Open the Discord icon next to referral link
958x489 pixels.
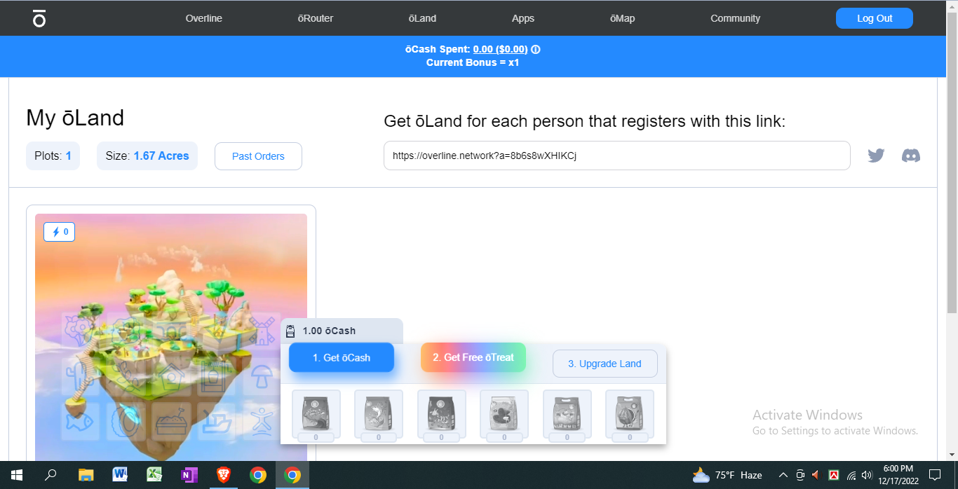(911, 156)
